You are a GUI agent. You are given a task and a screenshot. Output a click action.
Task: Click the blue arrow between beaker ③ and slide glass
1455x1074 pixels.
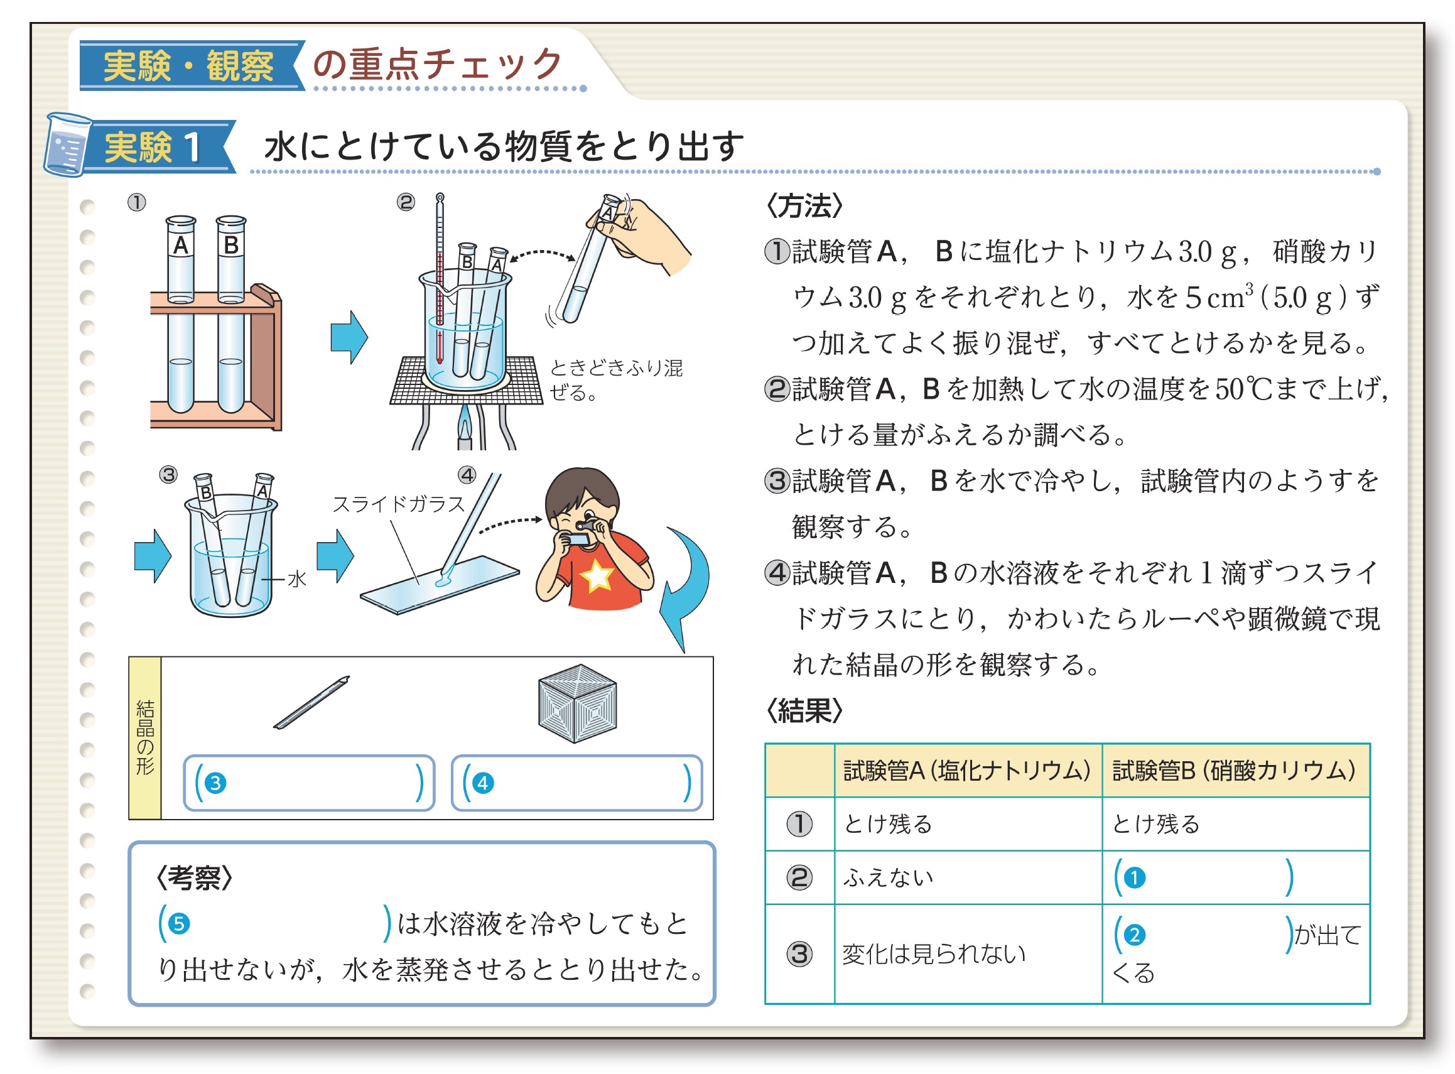335,556
